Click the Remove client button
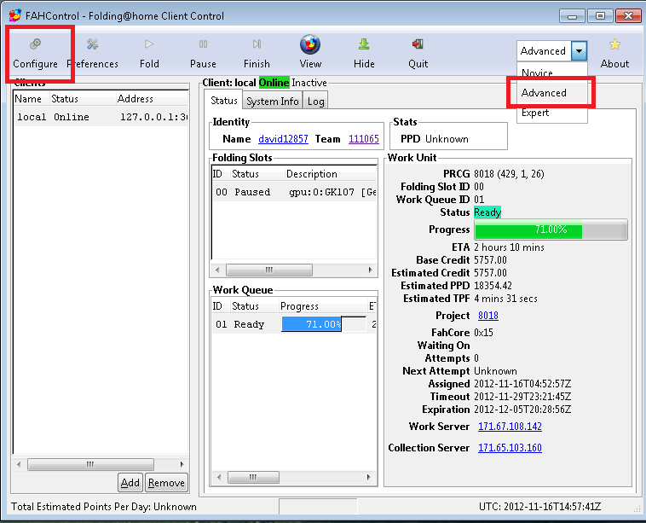Screen dimensions: 646x523 pos(166,483)
